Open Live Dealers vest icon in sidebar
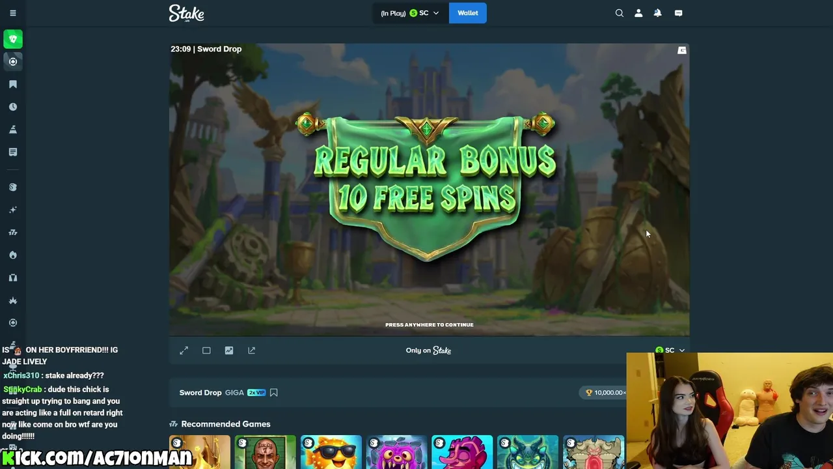Viewport: 833px width, 469px height. [13, 277]
